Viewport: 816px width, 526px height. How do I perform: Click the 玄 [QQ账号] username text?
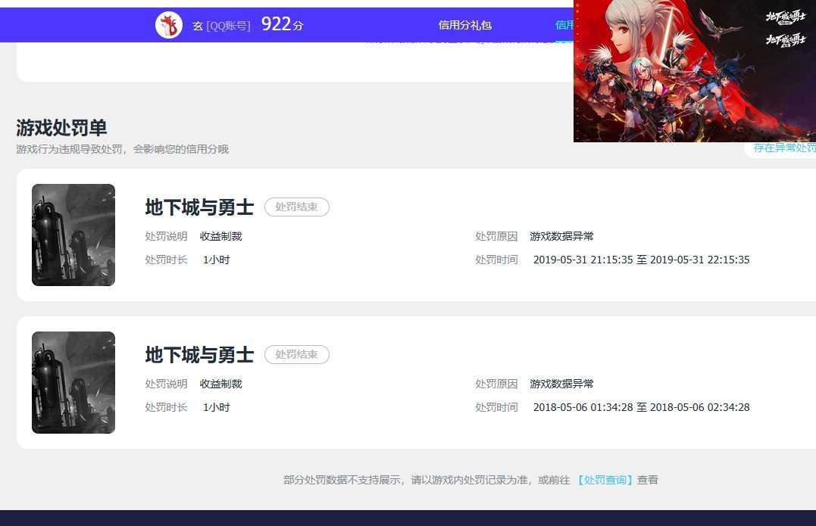pos(221,26)
